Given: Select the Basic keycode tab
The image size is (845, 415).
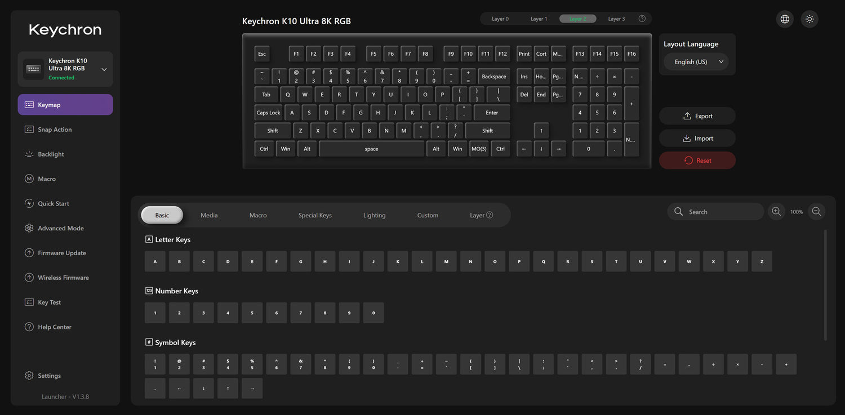Looking at the screenshot, I should 162,215.
